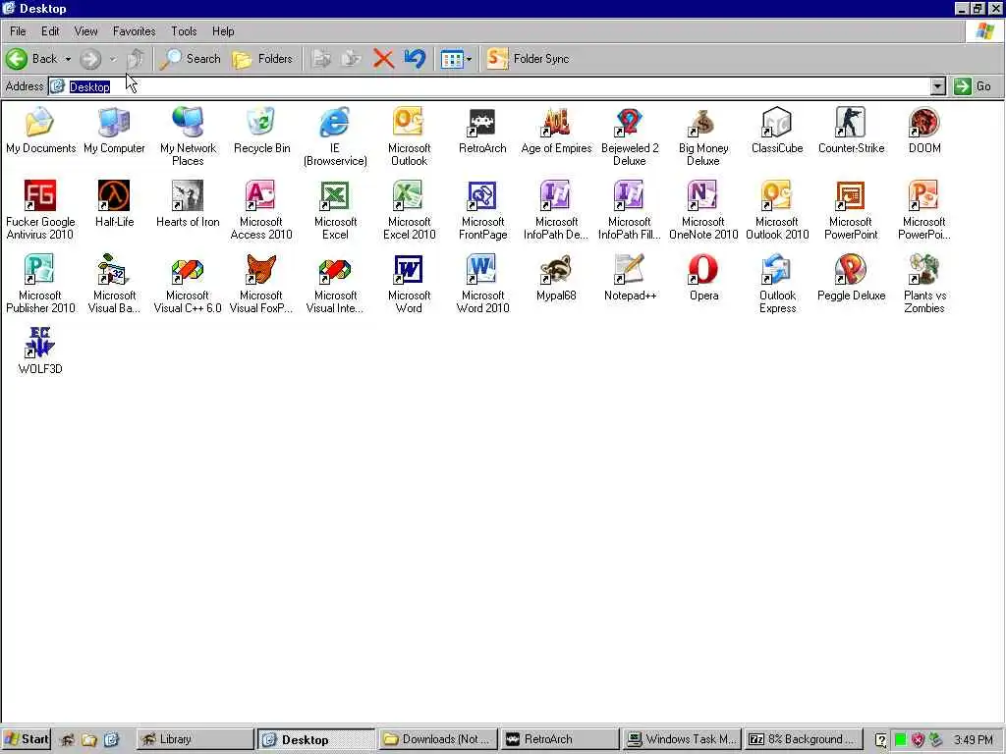Viewport: 1006px width, 754px height.
Task: Switch to 8% Background taskbar window
Action: pos(803,739)
